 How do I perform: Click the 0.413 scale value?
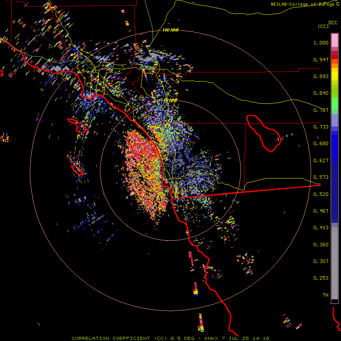pos(321,228)
